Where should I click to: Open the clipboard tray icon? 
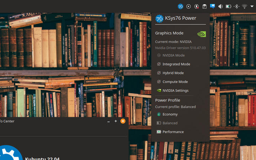click(x=204, y=6)
